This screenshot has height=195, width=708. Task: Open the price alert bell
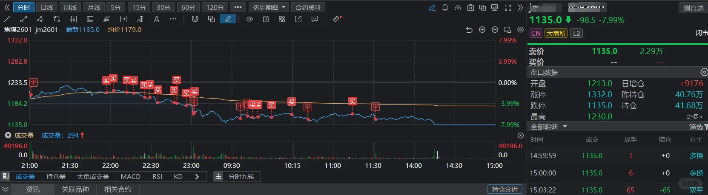click(x=445, y=8)
